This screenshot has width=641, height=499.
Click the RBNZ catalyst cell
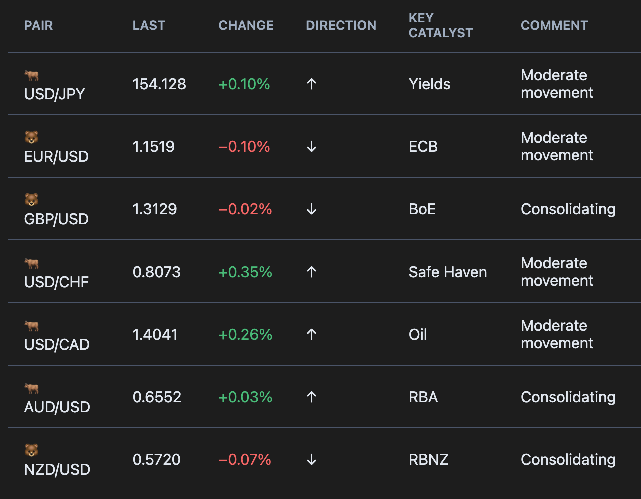[x=429, y=459]
